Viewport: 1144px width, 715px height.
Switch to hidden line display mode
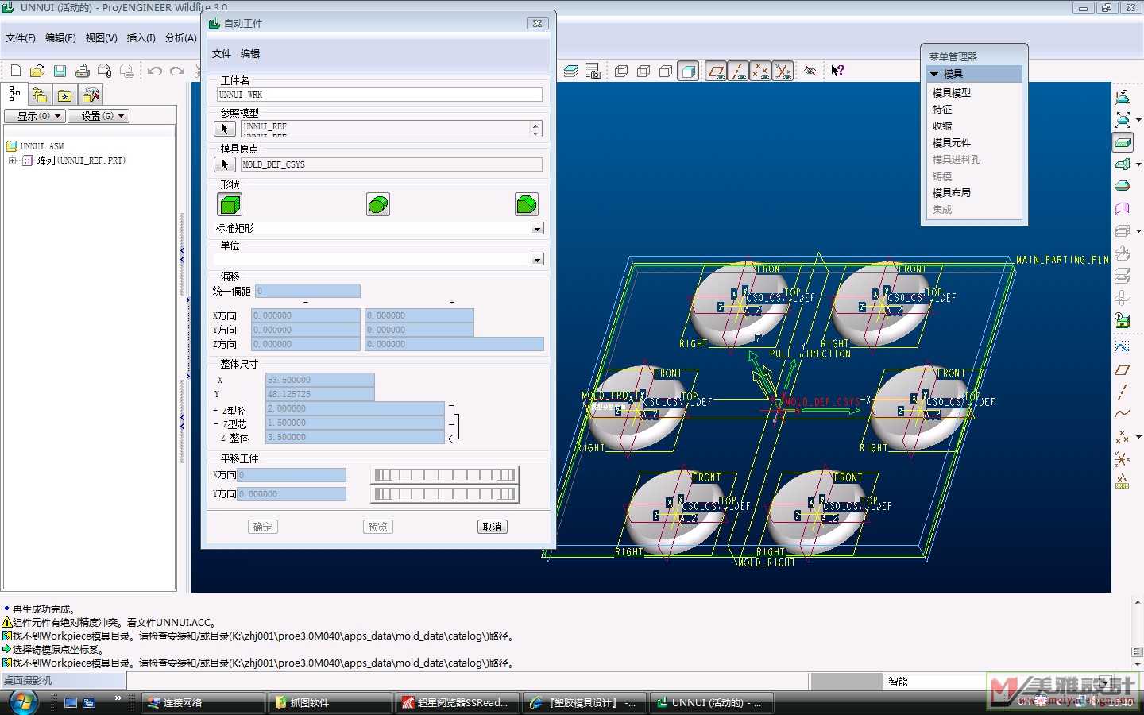(643, 71)
